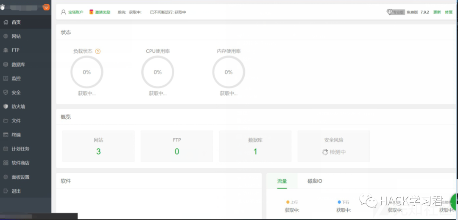458x221 pixels.
Task: Click the globe icon beside 网站
Action: [x=6, y=36]
